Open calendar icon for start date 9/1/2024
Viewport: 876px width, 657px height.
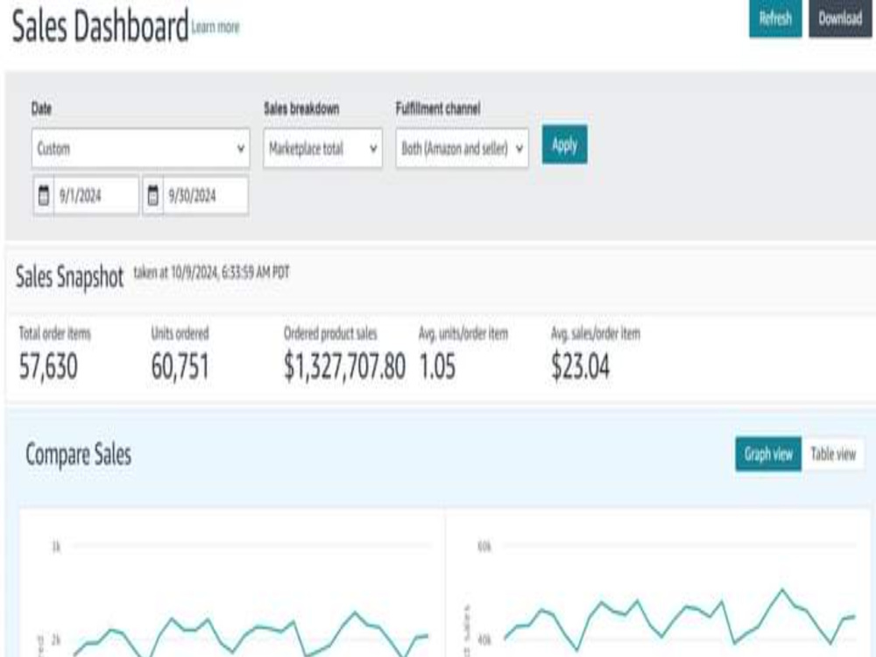(x=44, y=195)
